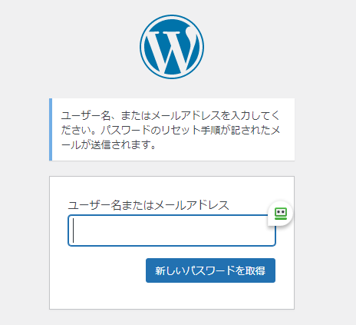Click the WordPress logo
This screenshot has height=325, width=356.
point(172,47)
